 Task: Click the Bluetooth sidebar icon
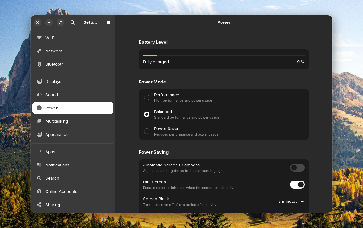(x=39, y=64)
